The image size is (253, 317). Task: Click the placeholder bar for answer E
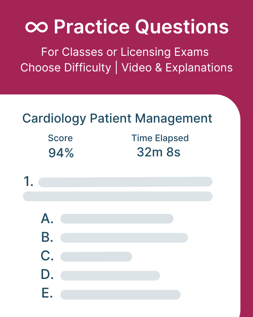pos(121,295)
